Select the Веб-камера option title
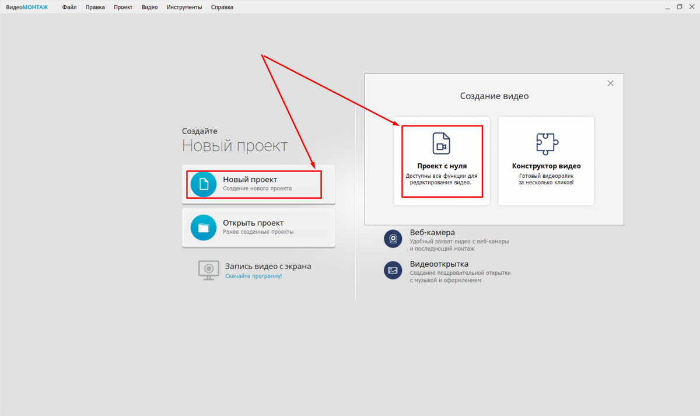 tap(432, 232)
